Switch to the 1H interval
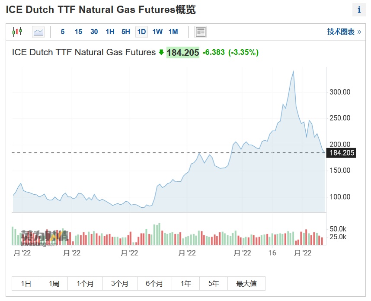This screenshot has width=371, height=301. click(x=110, y=32)
